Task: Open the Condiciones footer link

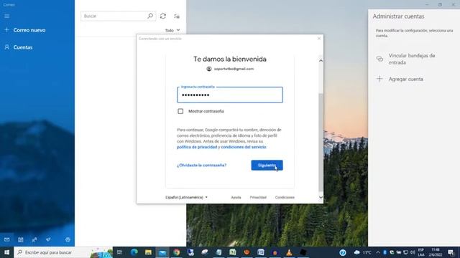Action: (285, 198)
